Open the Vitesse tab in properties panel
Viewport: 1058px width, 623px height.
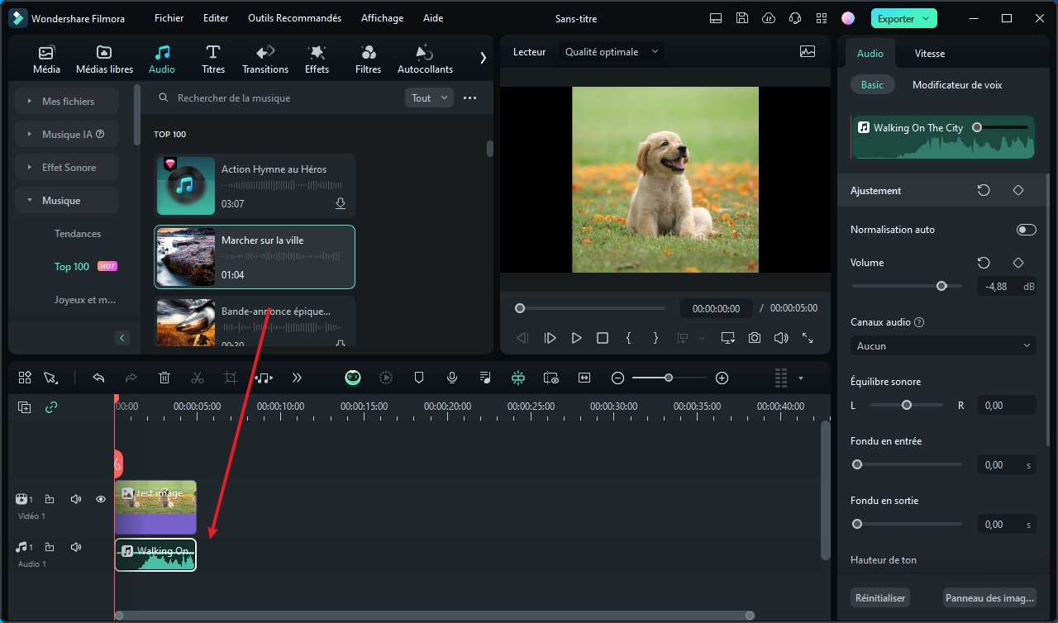tap(930, 54)
